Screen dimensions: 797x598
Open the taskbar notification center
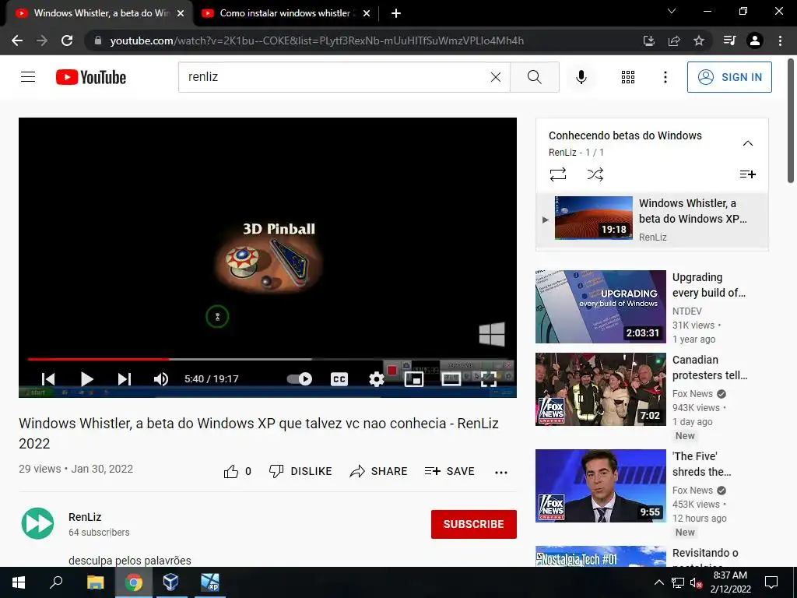[x=771, y=582]
